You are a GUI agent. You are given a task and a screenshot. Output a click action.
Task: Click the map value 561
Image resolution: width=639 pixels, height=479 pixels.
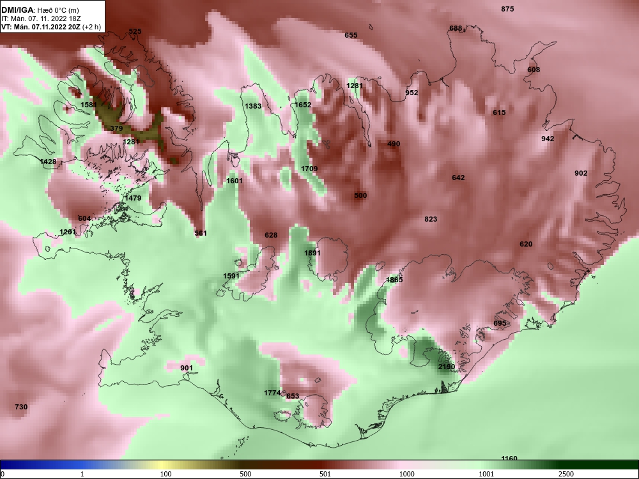click(201, 233)
